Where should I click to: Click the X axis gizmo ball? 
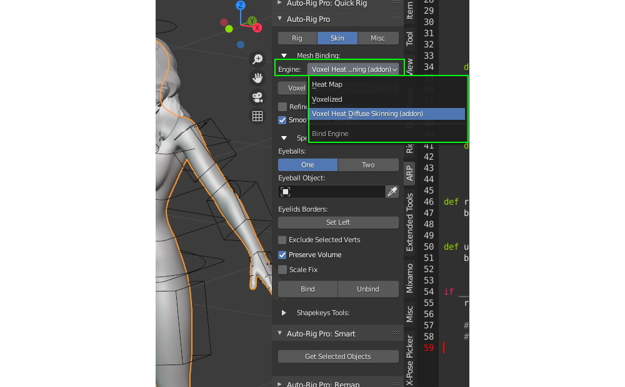point(257,28)
